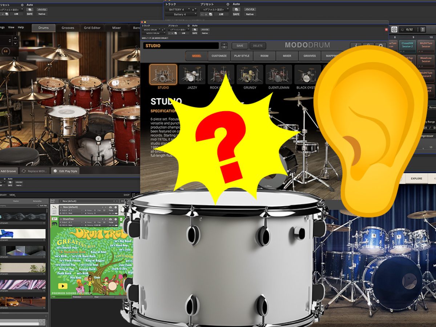436x327 pixels.
Task: Open the ROOM tab in MODO DRUM
Action: [264, 56]
